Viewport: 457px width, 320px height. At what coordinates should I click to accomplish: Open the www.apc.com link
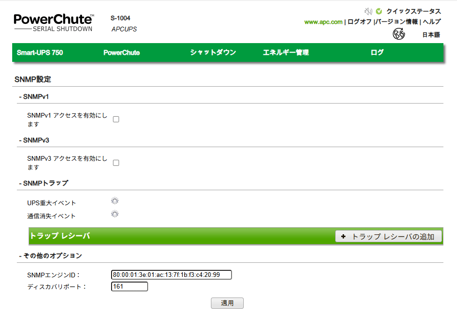[x=323, y=22]
